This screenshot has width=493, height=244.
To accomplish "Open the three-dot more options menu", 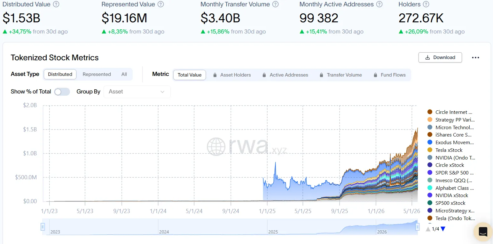I will (475, 58).
